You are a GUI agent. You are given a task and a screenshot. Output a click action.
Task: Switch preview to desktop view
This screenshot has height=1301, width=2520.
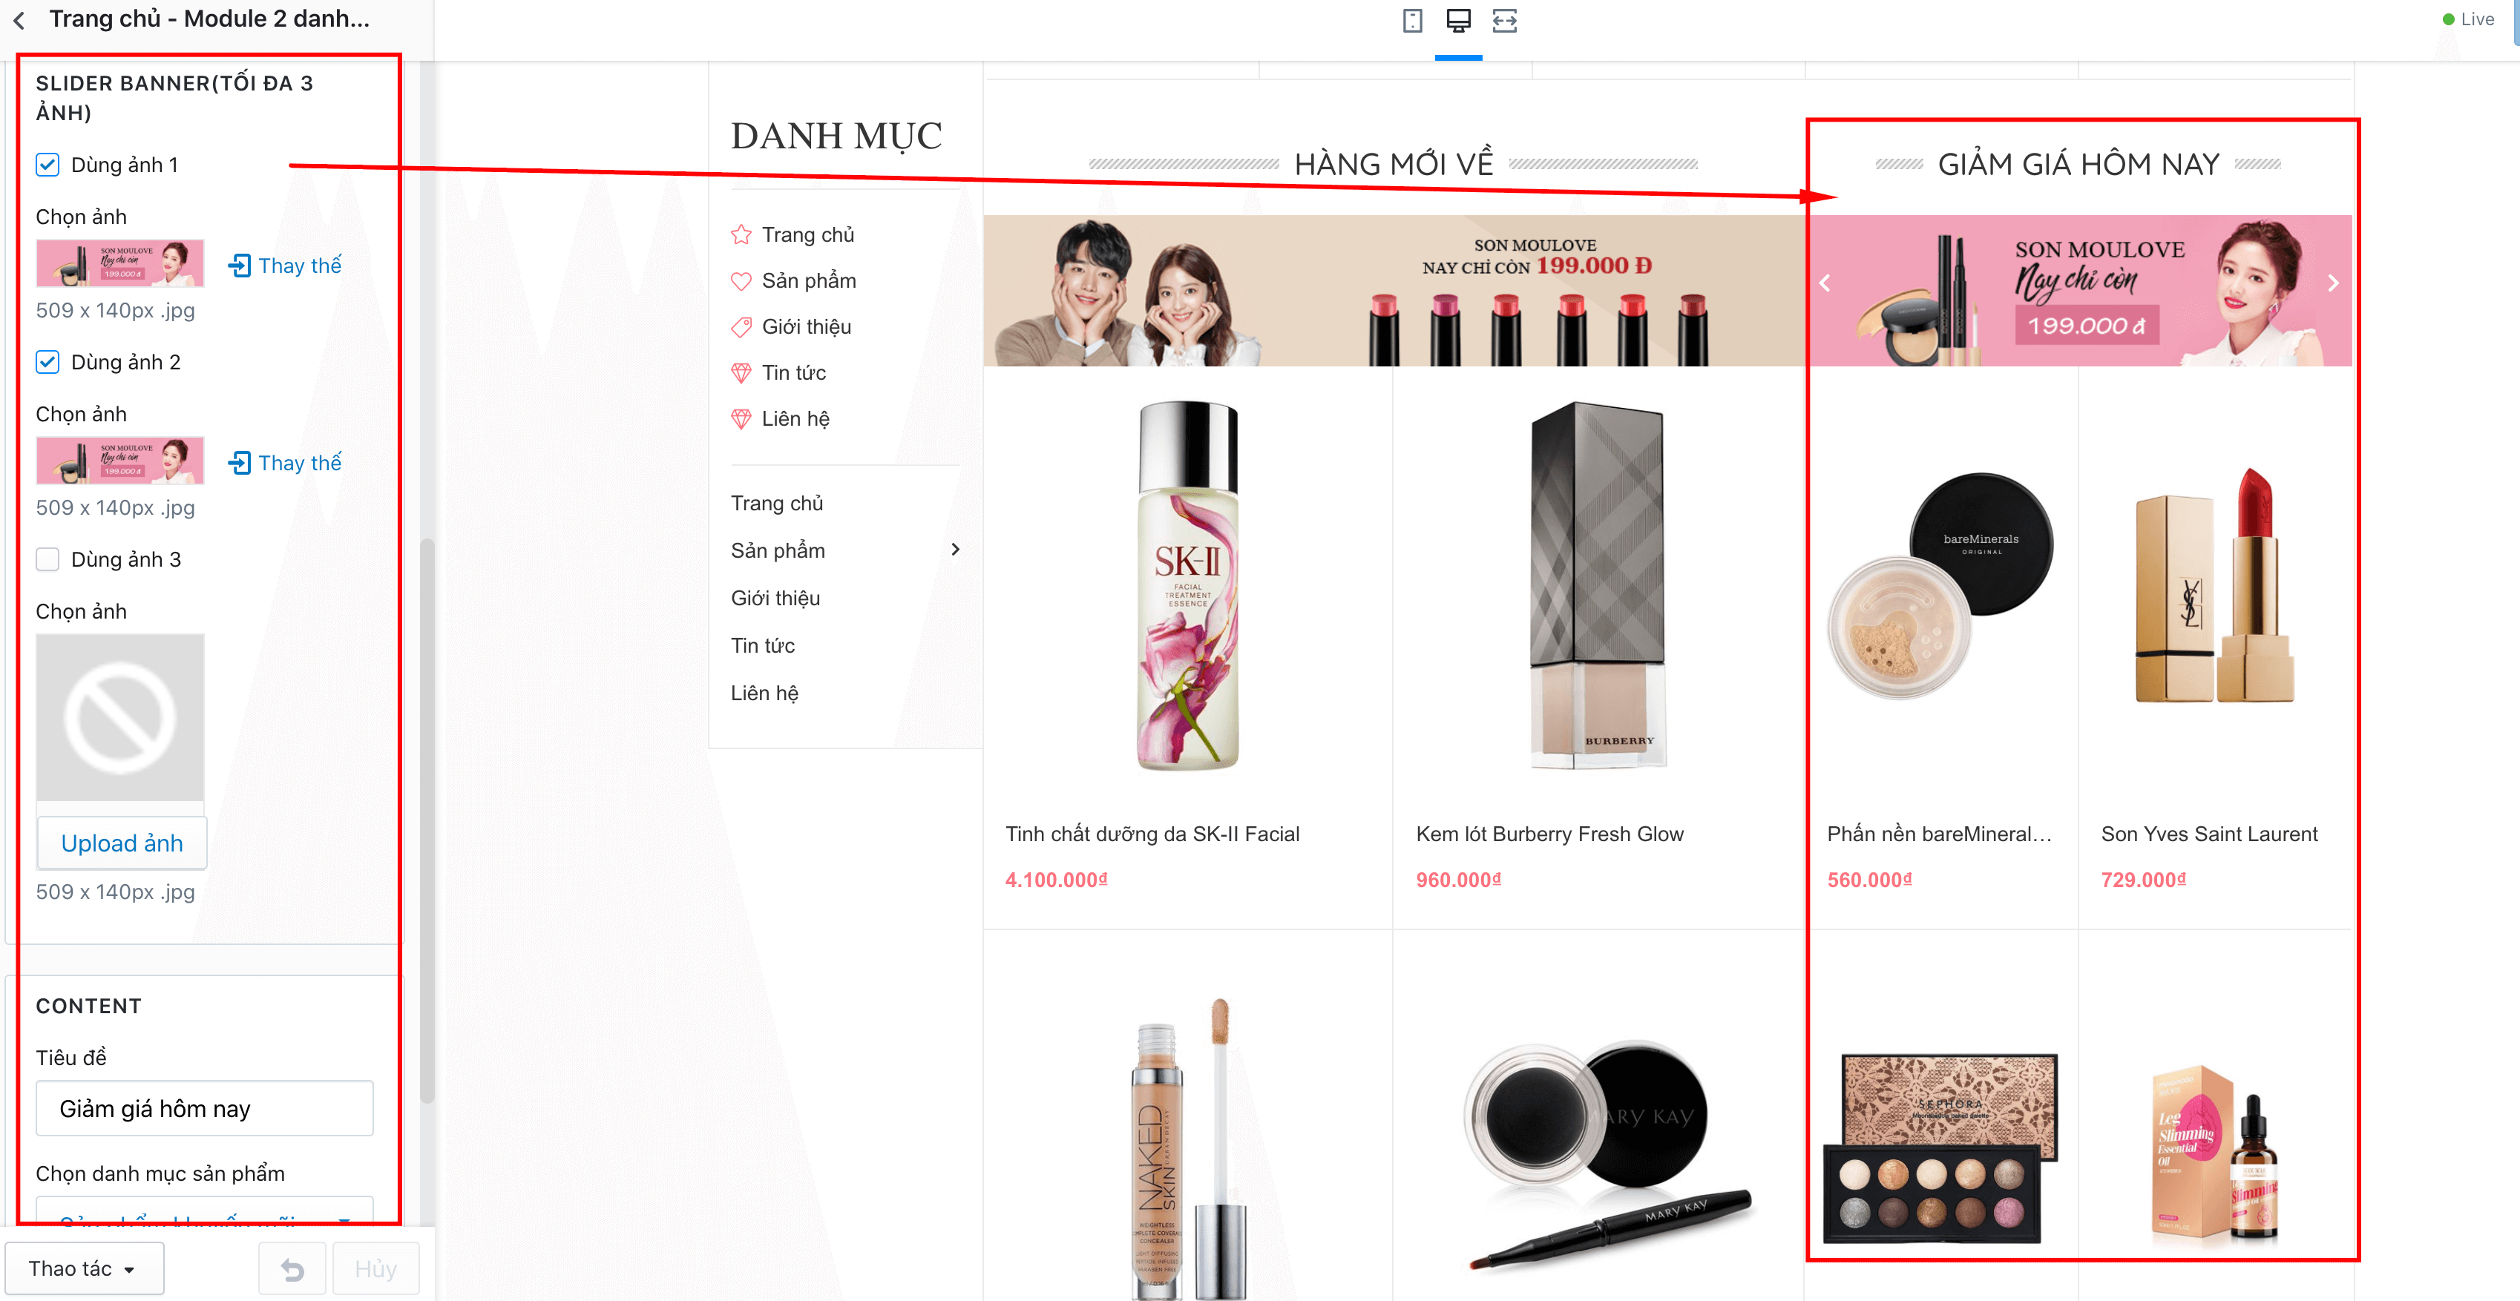(1457, 21)
